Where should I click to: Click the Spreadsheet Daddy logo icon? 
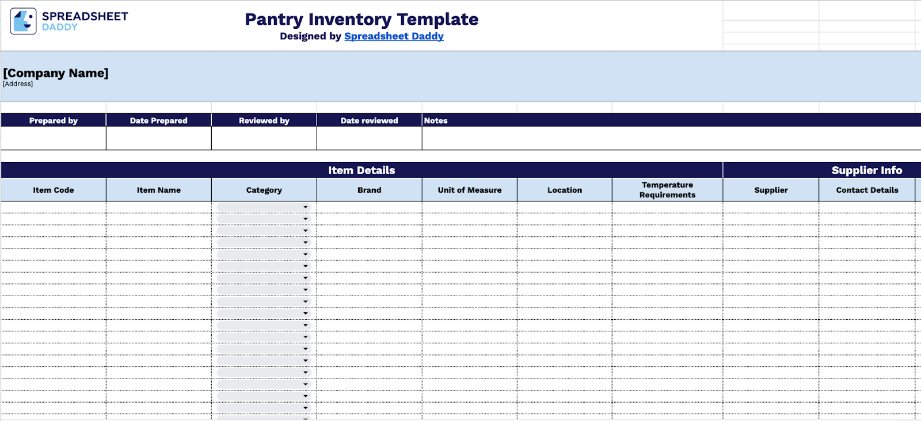tap(23, 21)
